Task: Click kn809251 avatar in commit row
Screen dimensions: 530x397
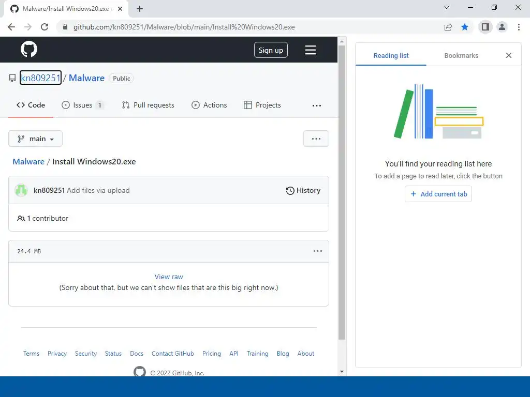Action: (21, 190)
